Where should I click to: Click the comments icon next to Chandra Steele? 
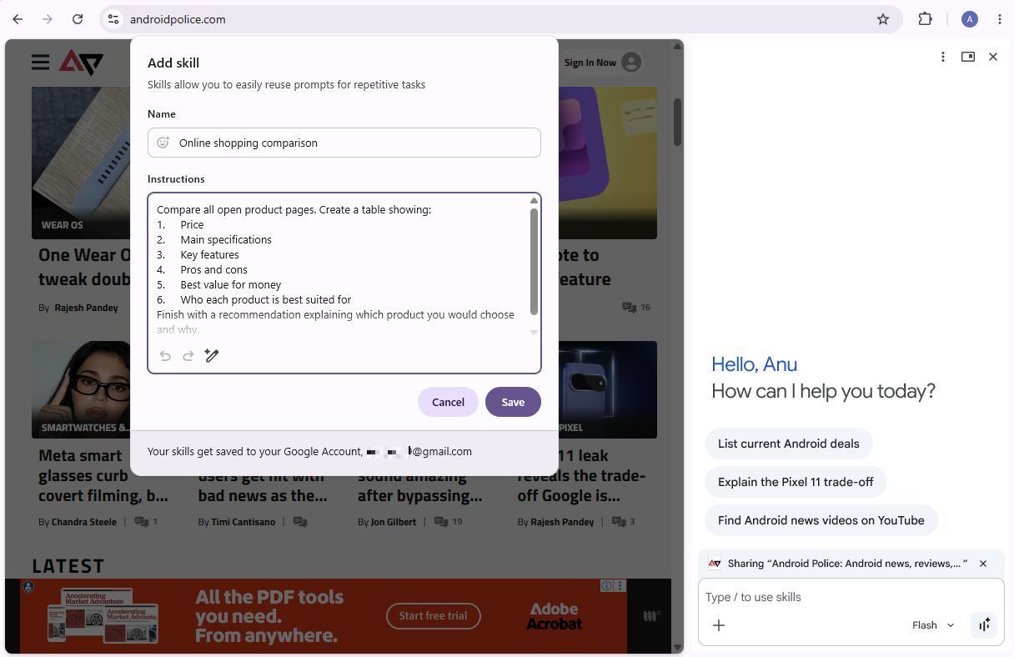point(142,522)
